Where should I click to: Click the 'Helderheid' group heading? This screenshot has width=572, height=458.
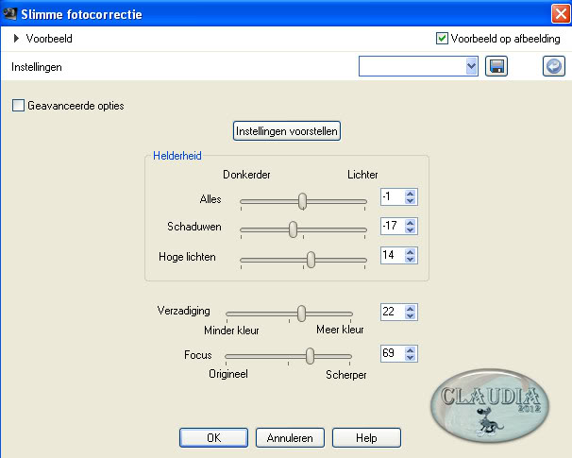pos(177,156)
